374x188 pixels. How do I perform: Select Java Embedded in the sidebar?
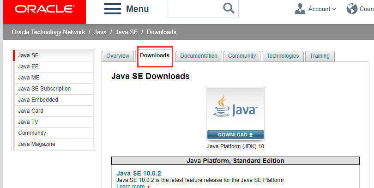[x=54, y=100]
